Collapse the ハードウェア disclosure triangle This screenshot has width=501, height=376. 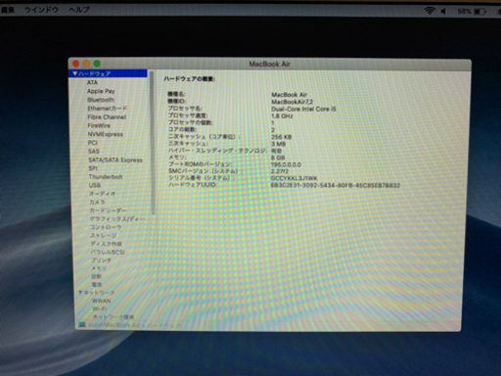74,73
